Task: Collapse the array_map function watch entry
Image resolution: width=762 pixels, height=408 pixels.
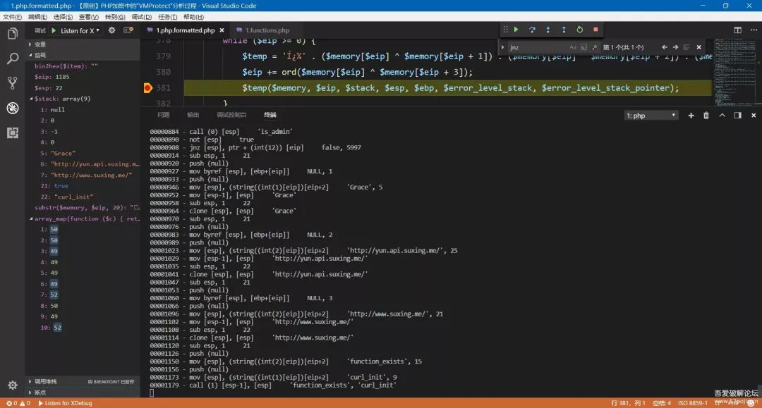Action: click(32, 218)
